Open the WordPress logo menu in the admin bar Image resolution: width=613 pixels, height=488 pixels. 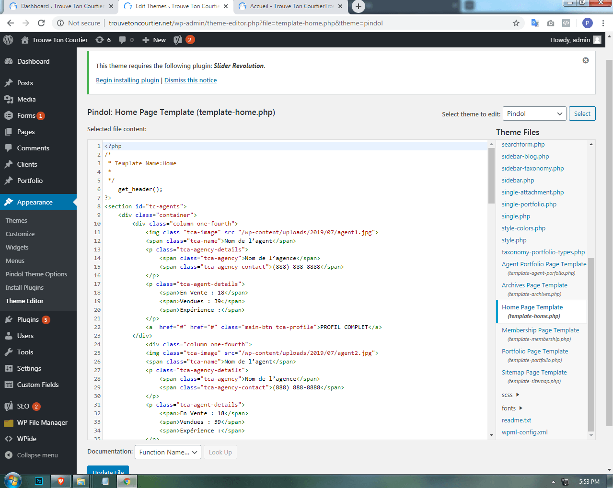pos(8,40)
